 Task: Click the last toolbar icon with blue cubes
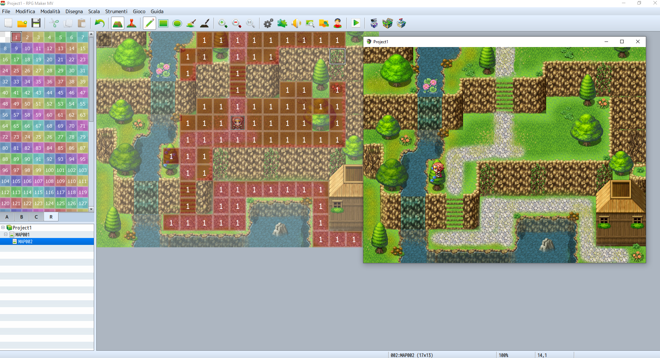(x=401, y=23)
